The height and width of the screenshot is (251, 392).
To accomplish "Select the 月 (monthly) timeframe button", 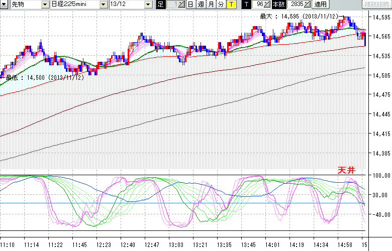I will (211, 5).
